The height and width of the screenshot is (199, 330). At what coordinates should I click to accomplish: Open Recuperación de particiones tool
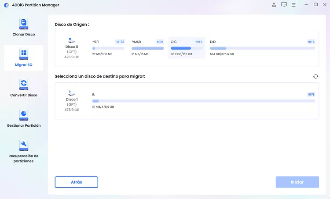[24, 152]
